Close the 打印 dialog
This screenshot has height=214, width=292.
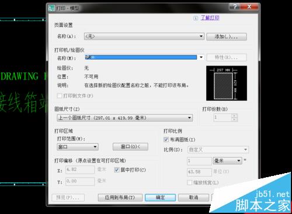[x=249, y=7]
